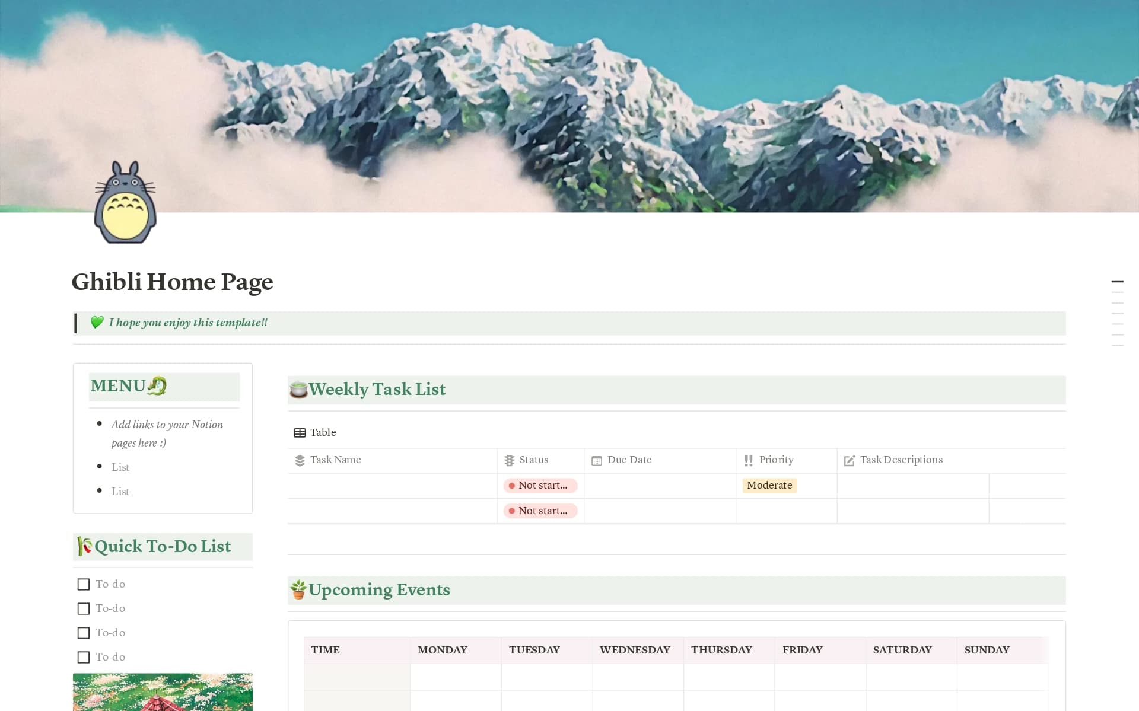Click the cherry blossom image below the to-do list
The width and height of the screenshot is (1139, 711).
coord(163,692)
